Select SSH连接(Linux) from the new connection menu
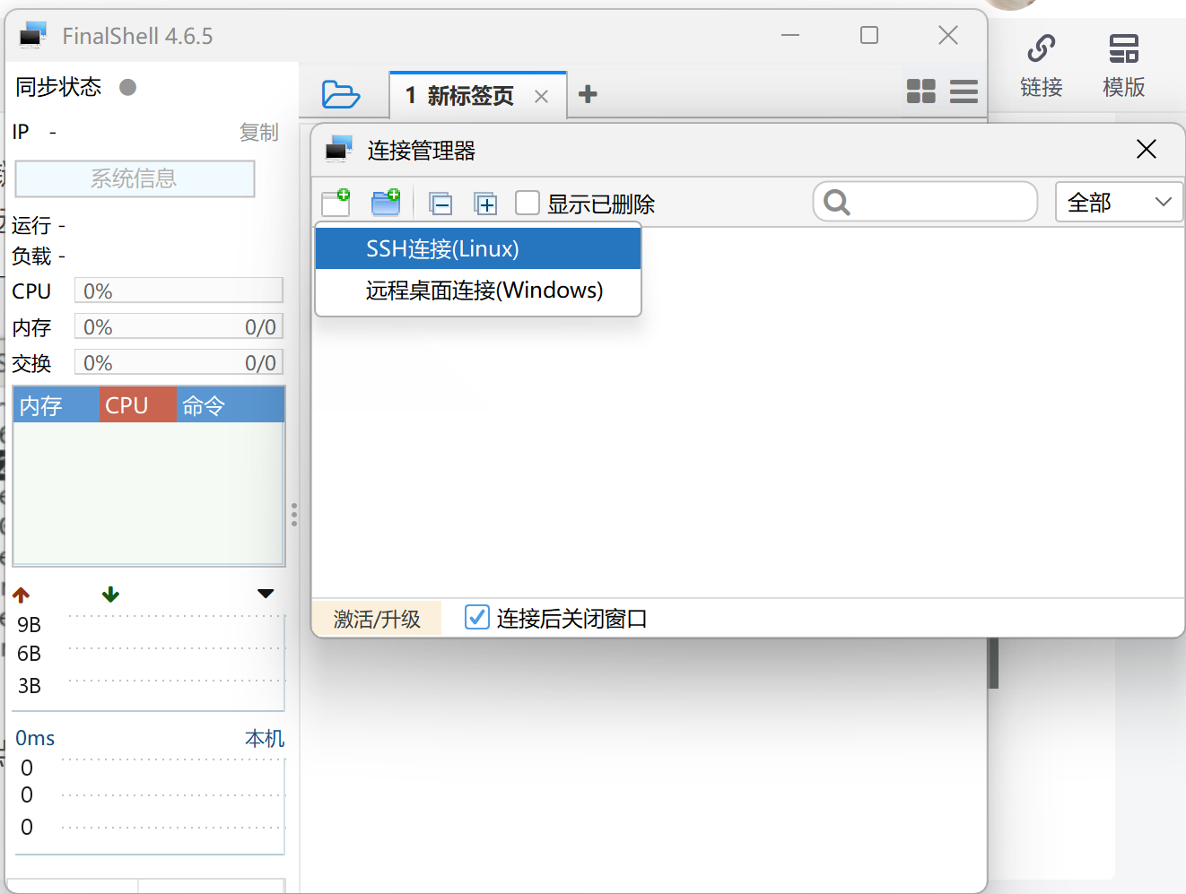The width and height of the screenshot is (1186, 894). [478, 248]
